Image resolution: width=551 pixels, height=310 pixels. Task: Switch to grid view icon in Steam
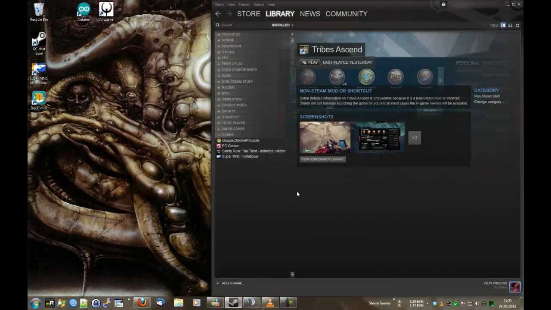517,25
